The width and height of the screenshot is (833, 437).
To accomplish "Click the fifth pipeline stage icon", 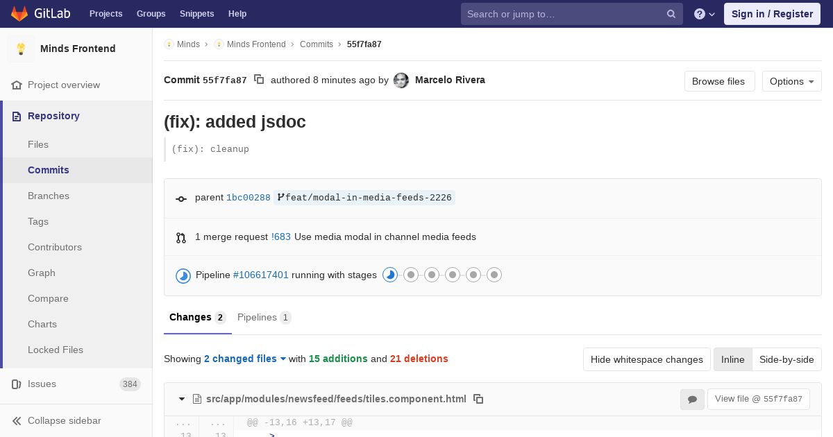I will [473, 275].
